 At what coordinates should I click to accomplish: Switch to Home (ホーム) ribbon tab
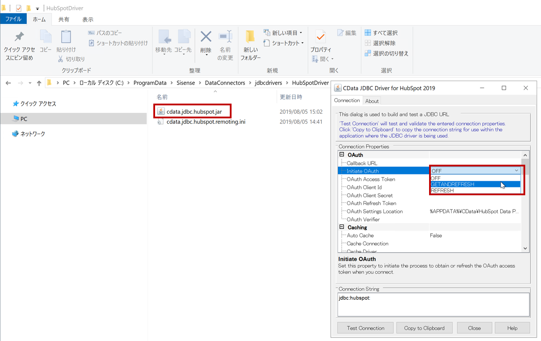(x=39, y=19)
